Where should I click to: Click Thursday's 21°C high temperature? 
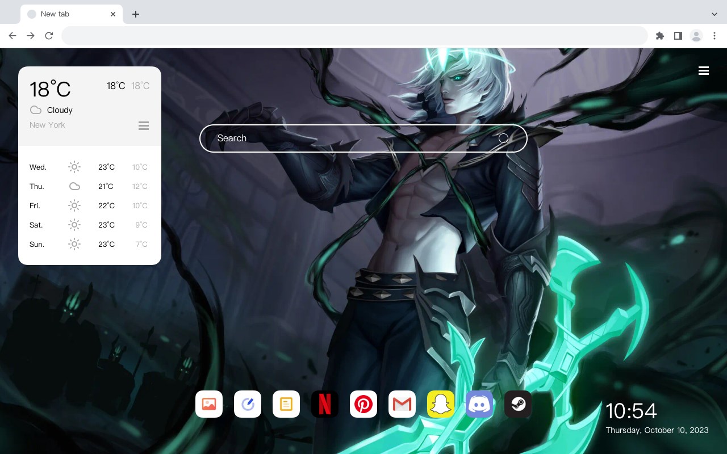tap(106, 186)
